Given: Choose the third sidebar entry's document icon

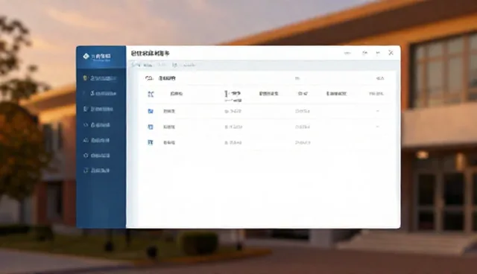Looking at the screenshot, I should [86, 109].
